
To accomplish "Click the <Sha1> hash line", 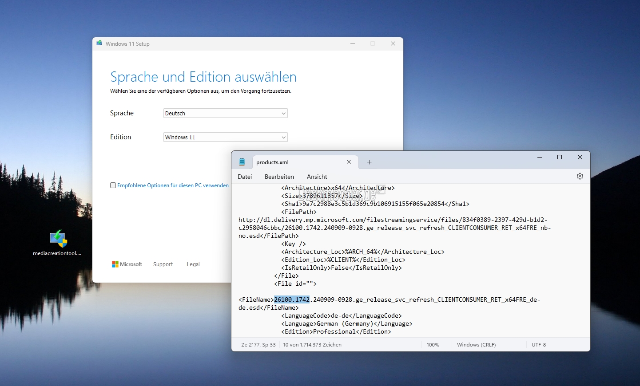I will pyautogui.click(x=375, y=204).
